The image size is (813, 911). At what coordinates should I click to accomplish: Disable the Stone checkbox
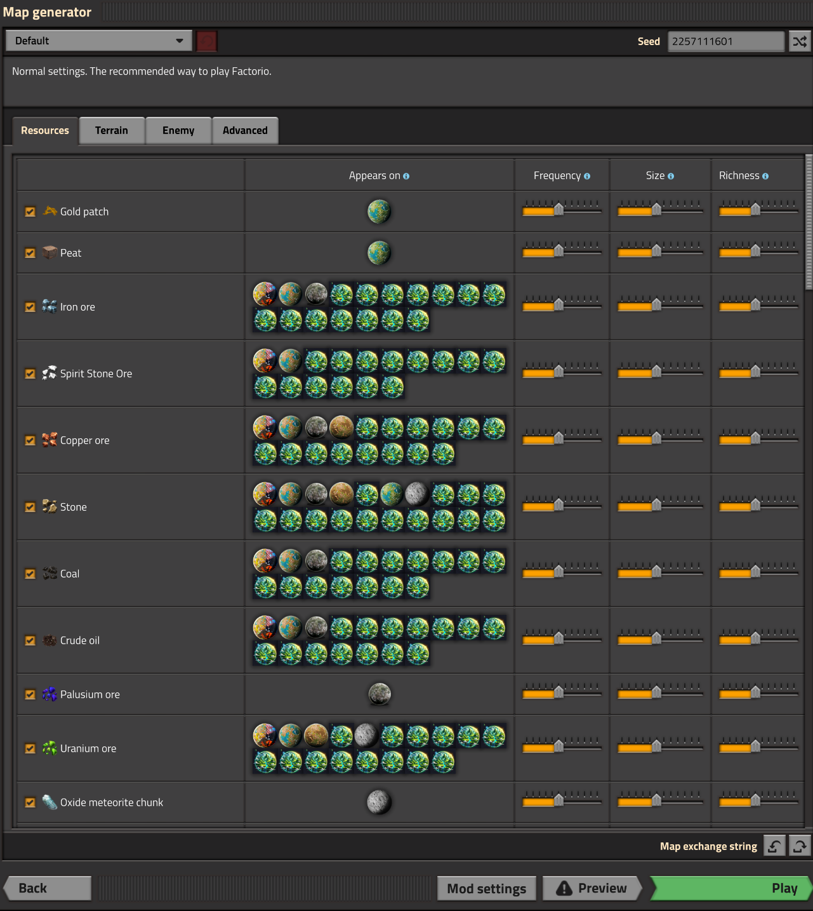tap(30, 507)
